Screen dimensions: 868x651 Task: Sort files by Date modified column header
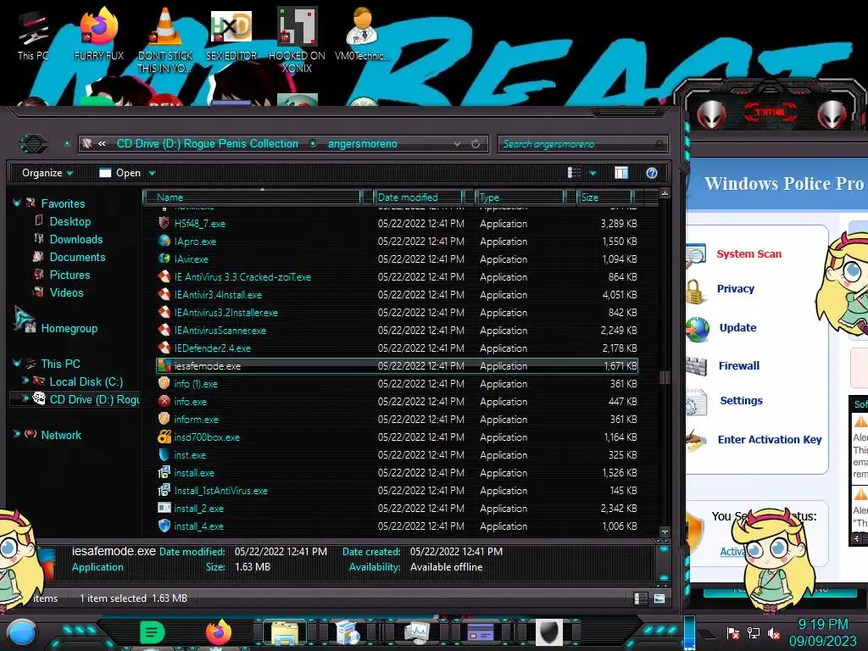[x=419, y=197]
